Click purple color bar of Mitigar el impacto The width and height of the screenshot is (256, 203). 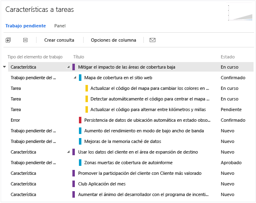coord(74,67)
